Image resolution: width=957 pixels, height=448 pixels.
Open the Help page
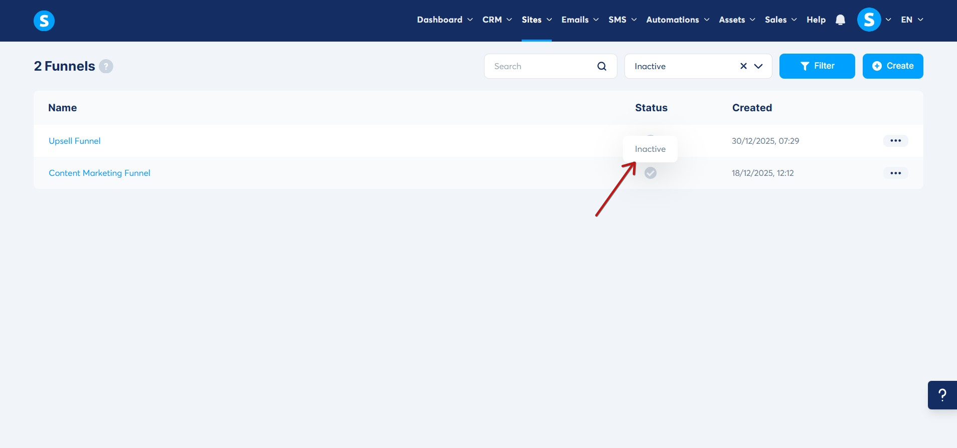tap(816, 20)
